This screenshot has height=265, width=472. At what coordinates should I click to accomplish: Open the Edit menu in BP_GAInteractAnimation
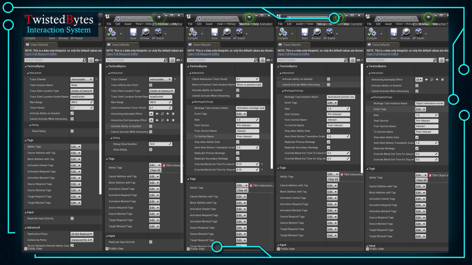point(199,24)
